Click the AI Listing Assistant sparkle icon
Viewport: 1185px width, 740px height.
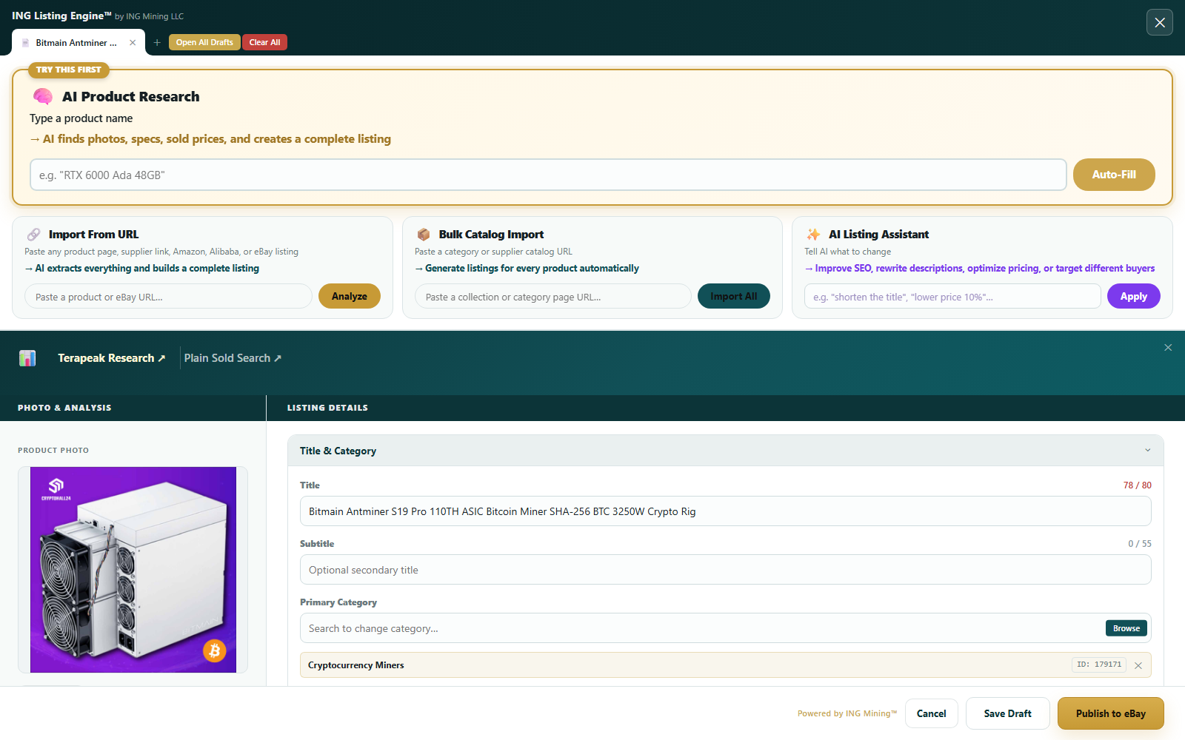tap(813, 235)
